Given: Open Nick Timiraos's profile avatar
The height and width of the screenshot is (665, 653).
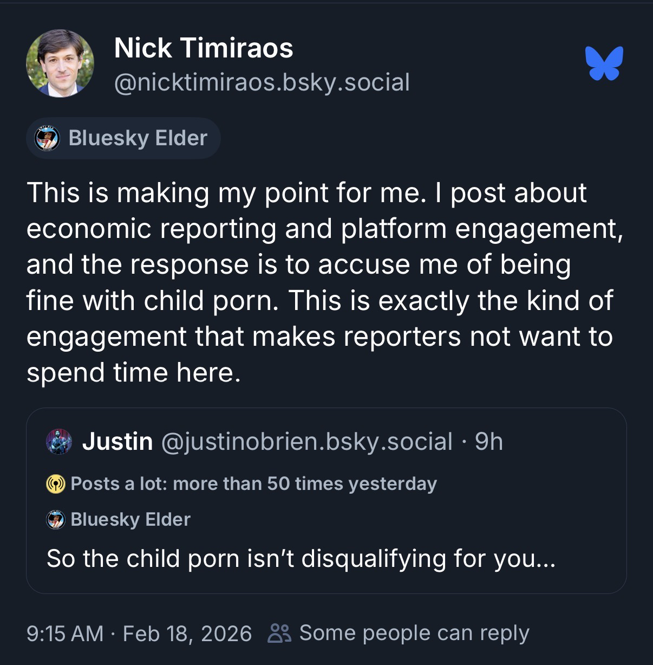Looking at the screenshot, I should tap(60, 63).
